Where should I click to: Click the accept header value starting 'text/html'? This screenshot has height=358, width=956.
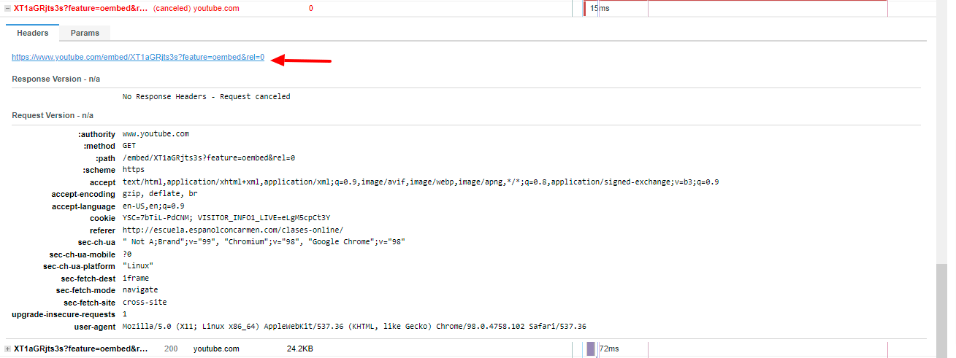[421, 182]
